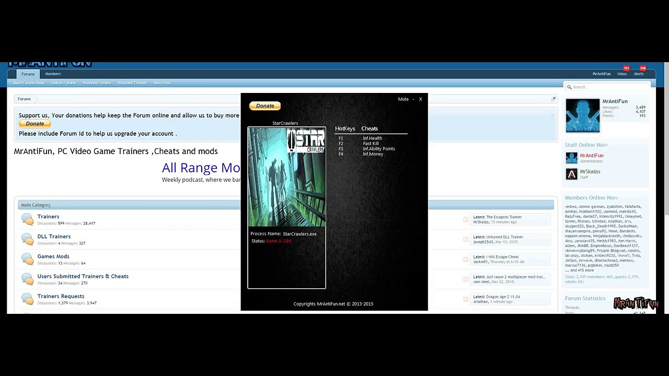Click the forum's PayPal Donate button
Screen dimensions: 669x376
coord(35,124)
